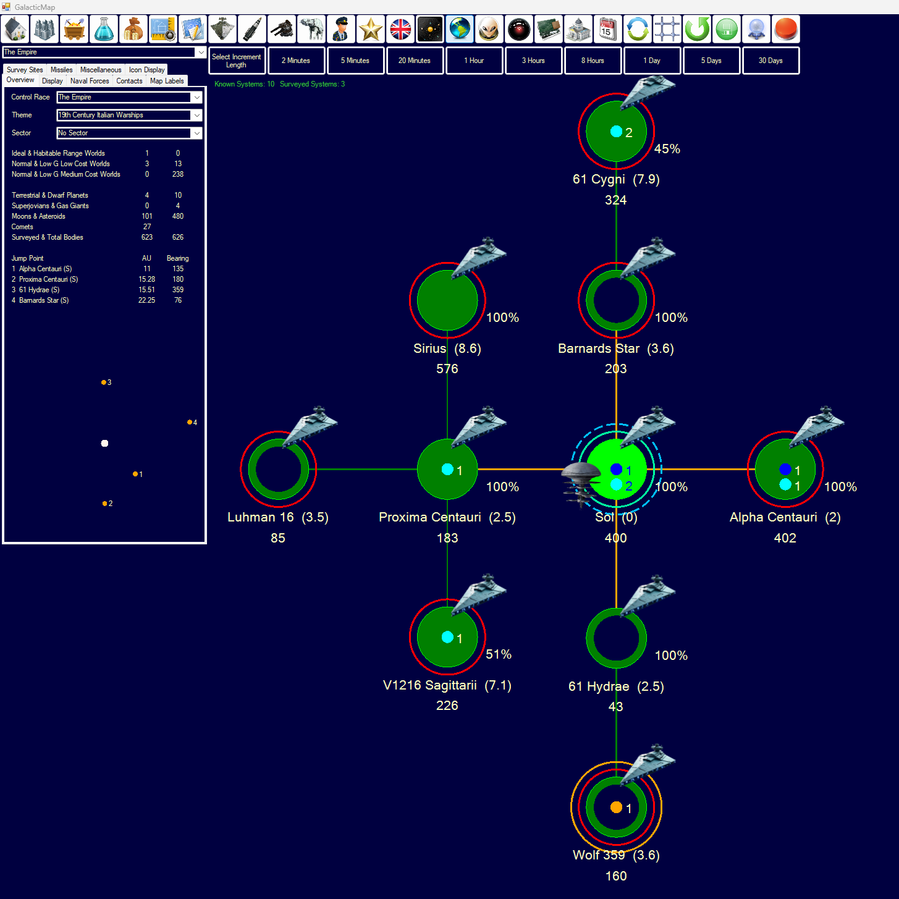Screen dimensions: 899x899
Task: Open the Economics window house icon
Action: (x=15, y=29)
